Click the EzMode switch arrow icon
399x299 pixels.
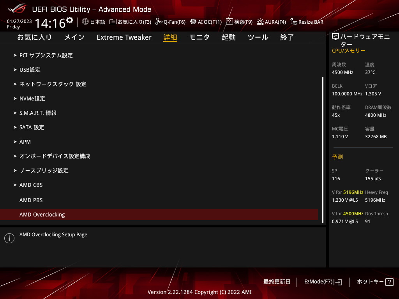pos(338,282)
